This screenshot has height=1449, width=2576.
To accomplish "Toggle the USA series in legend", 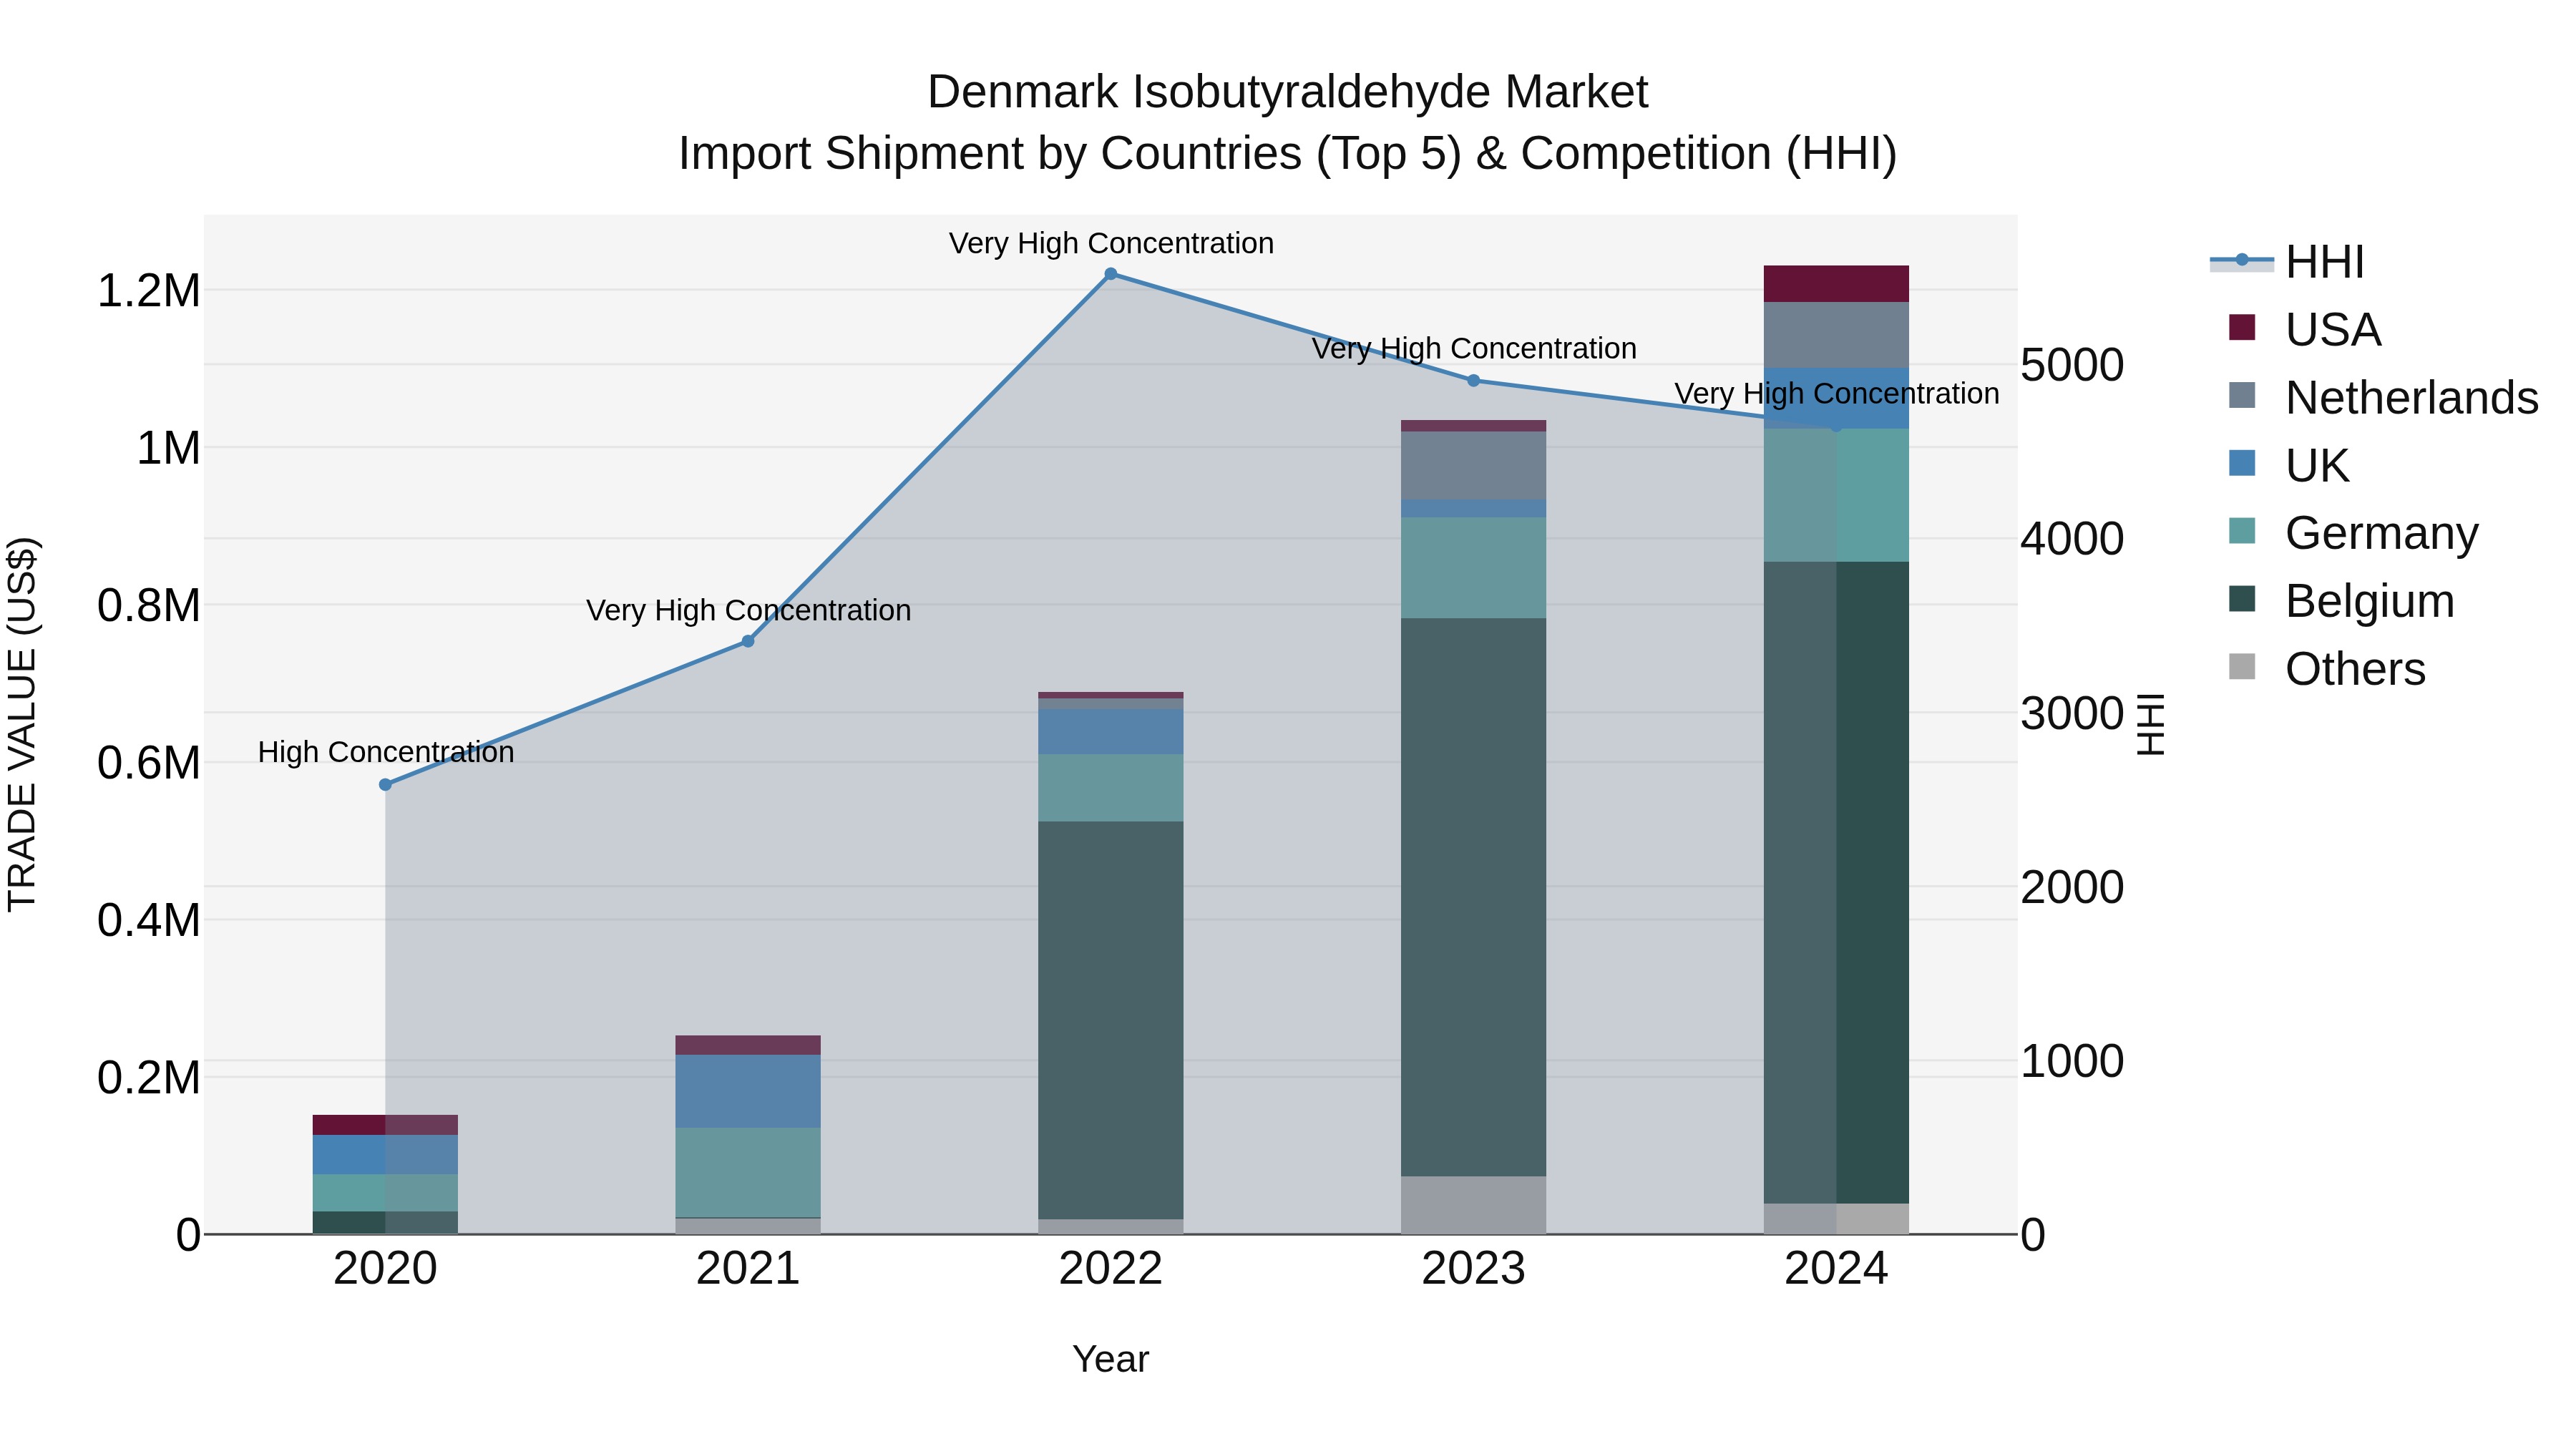I will point(2305,330).
